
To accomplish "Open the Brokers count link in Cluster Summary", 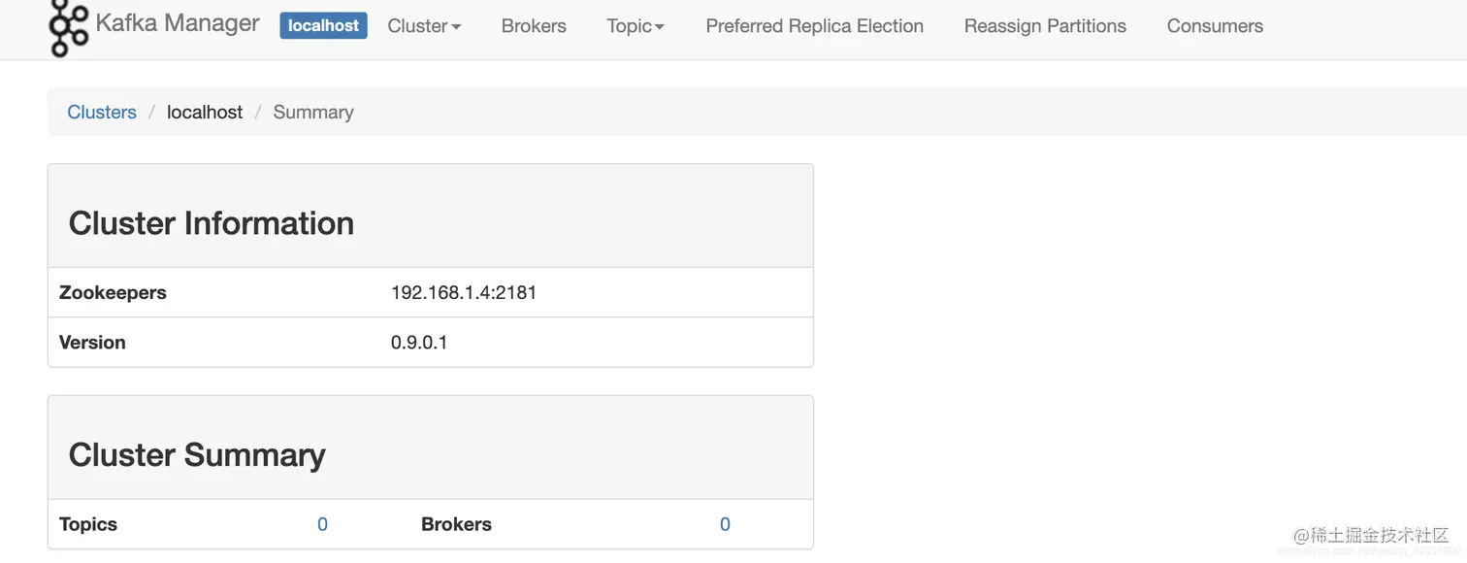I will tap(725, 525).
